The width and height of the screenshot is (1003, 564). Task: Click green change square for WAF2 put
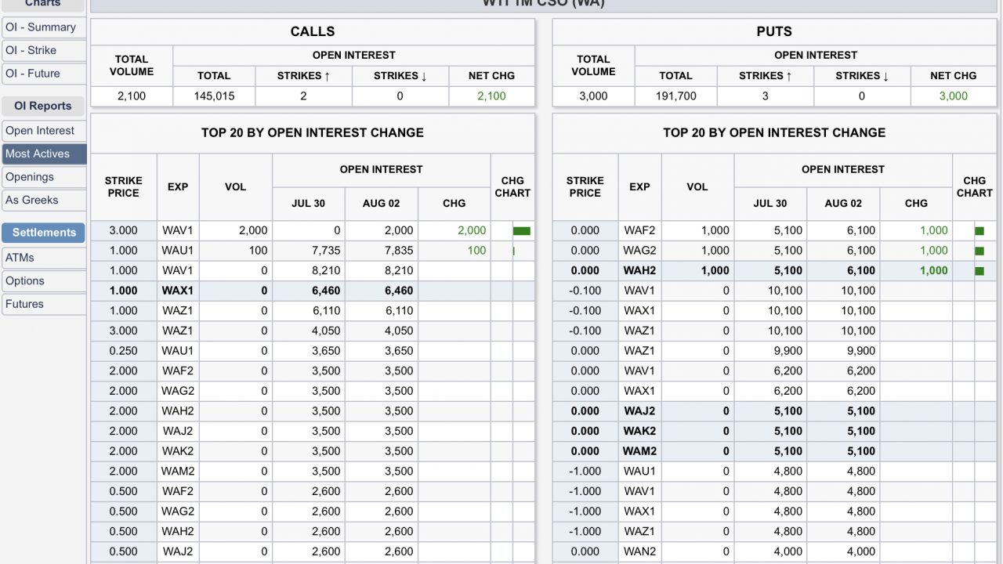979,231
